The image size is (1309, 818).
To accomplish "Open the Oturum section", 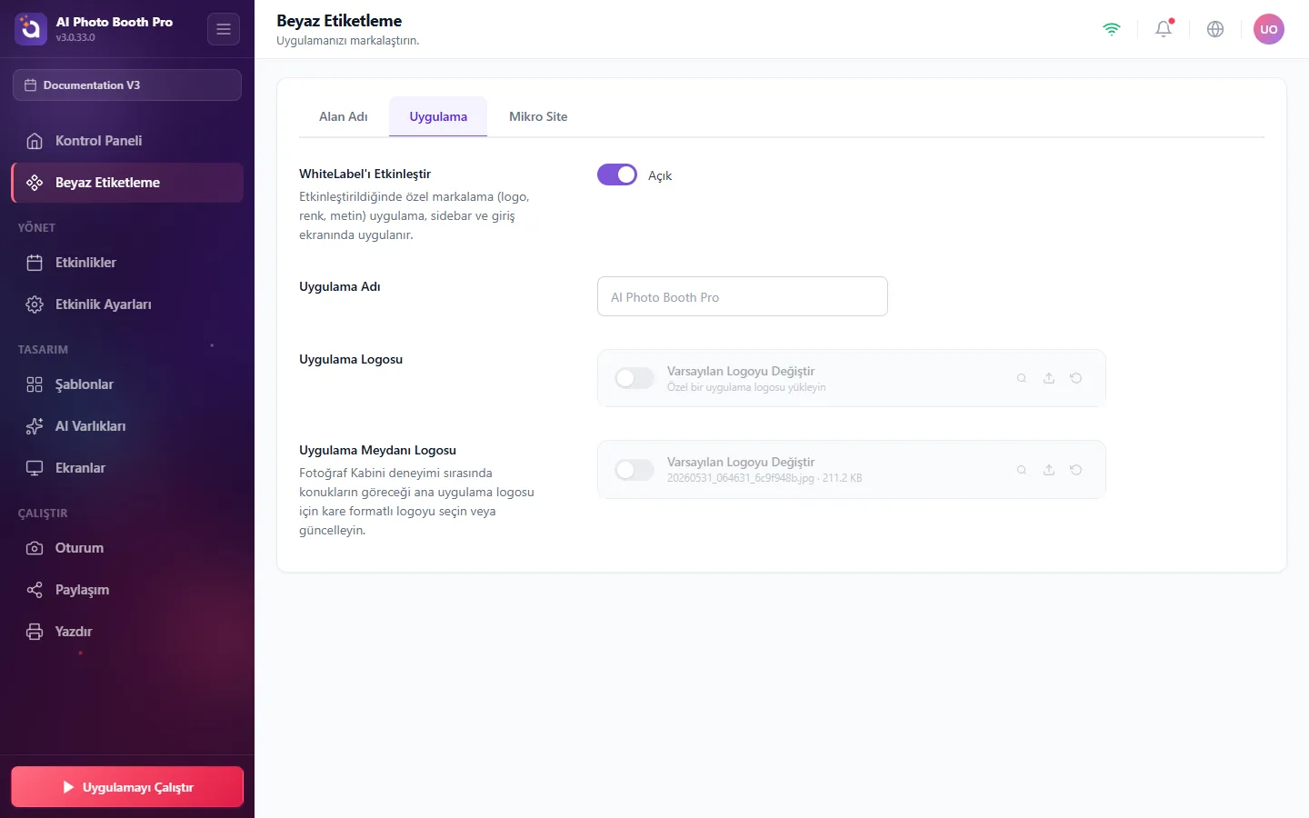I will (x=127, y=548).
